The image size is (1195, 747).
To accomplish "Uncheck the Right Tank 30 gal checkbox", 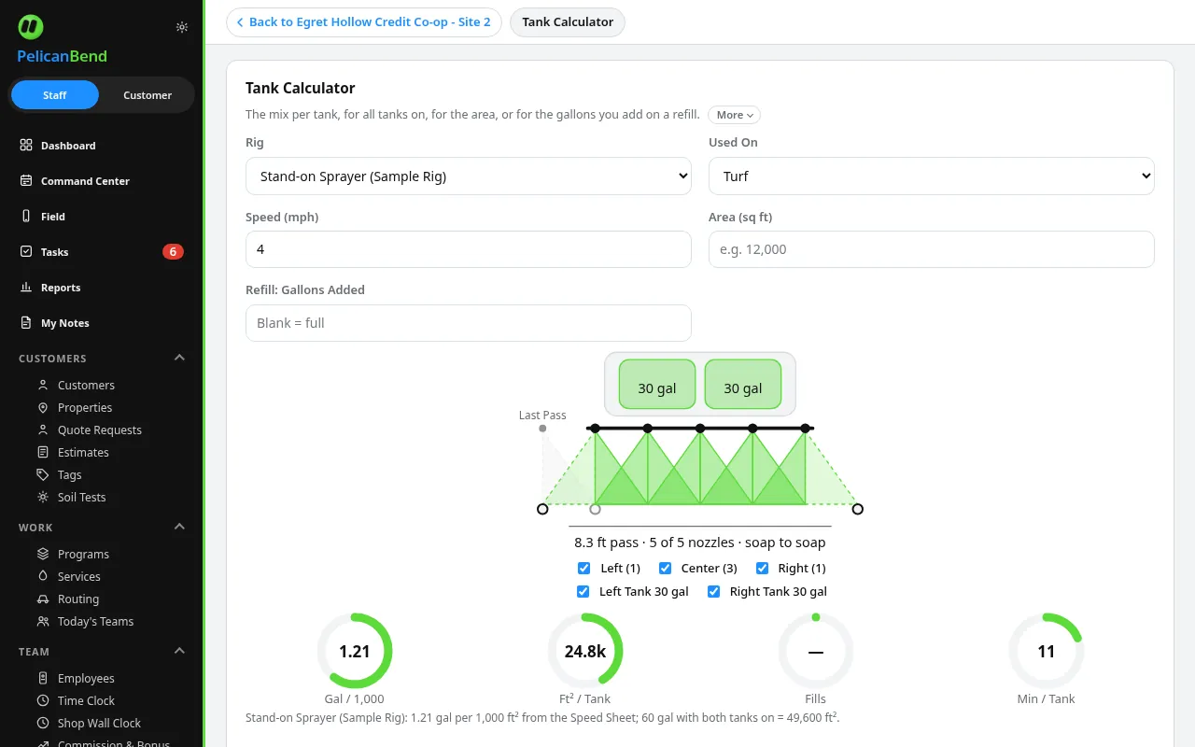I will click(x=713, y=591).
